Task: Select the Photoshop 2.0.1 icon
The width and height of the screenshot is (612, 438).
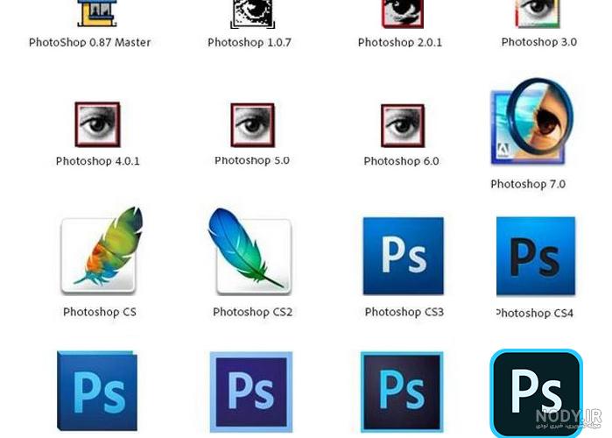Action: point(403,14)
